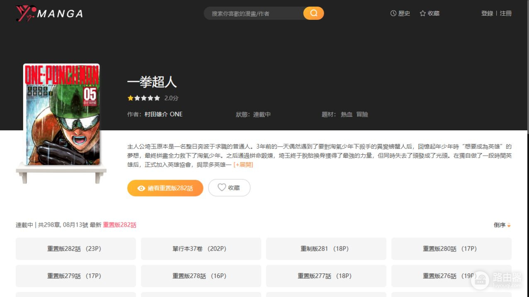Open chapter 重置版277話 (18P)

326,276
